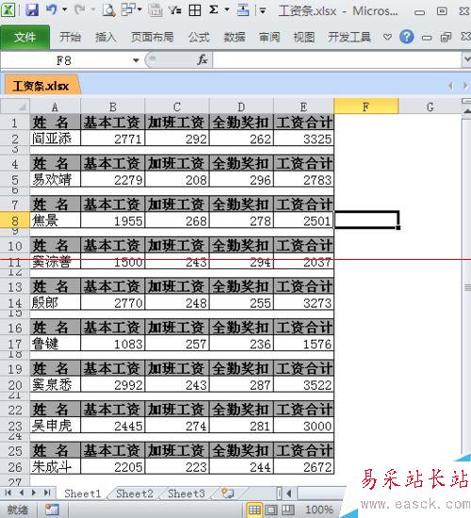Click the Excel application icon
This screenshot has width=471, height=518.
click(x=8, y=10)
